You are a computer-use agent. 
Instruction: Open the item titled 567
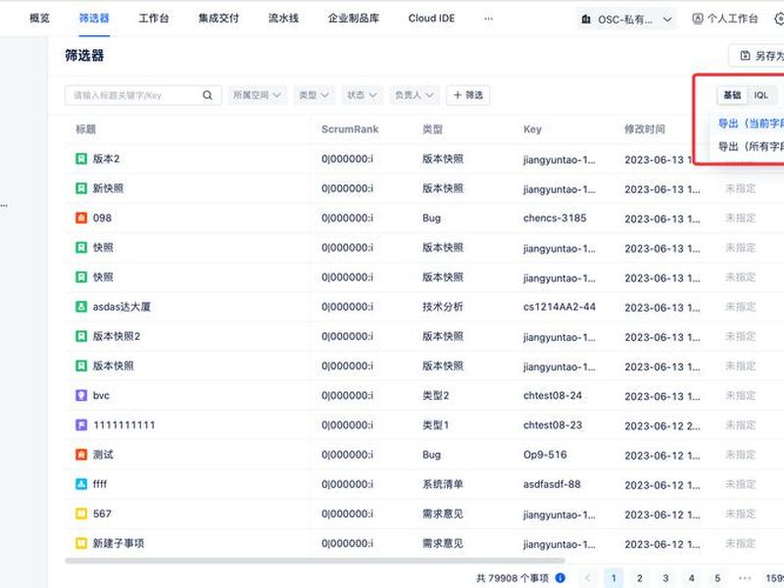tap(102, 514)
